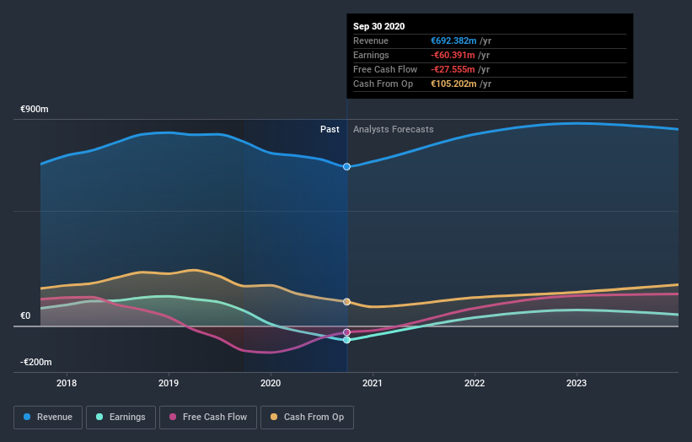The height and width of the screenshot is (442, 692).
Task: Click the Revenue row label in tooltip
Action: tap(371, 40)
